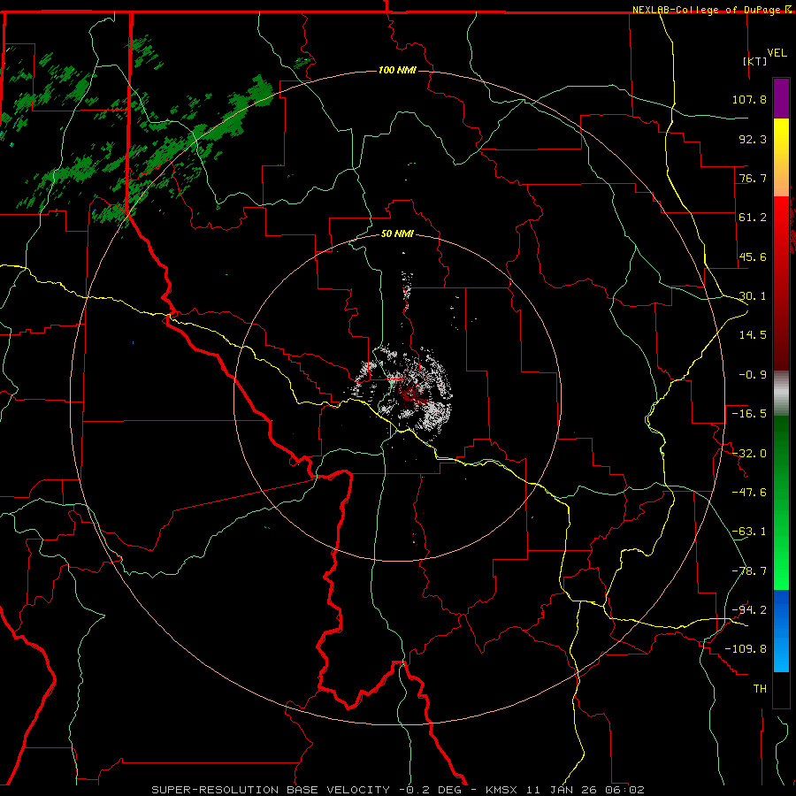
Task: Click the -109.8 legend value
Action: [746, 649]
